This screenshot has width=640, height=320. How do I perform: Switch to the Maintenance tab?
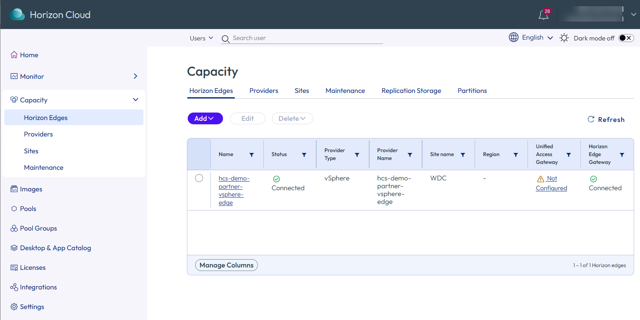(x=345, y=91)
